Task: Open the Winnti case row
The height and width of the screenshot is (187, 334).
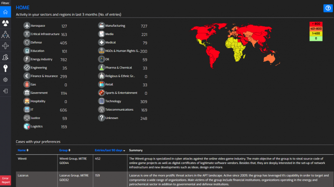Action: [175, 163]
